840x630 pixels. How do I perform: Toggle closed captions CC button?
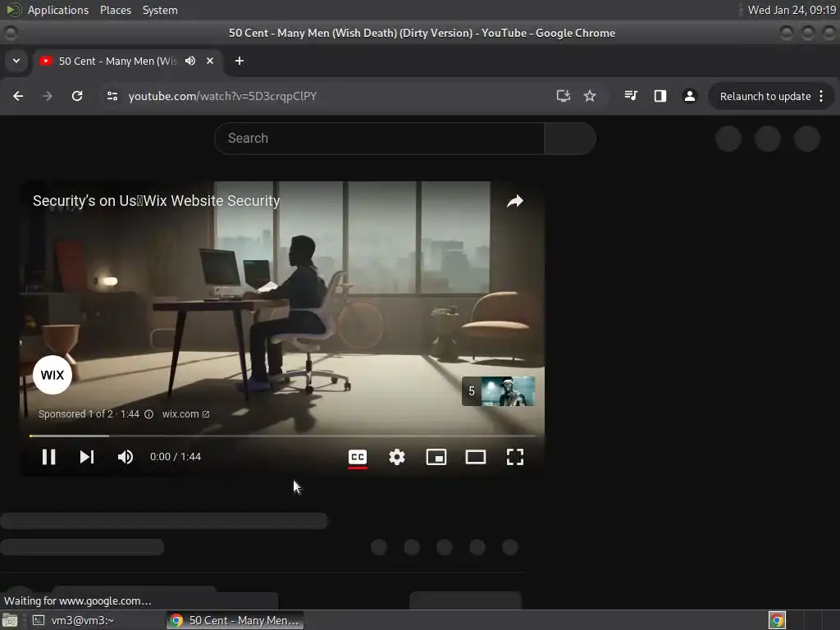pyautogui.click(x=358, y=457)
